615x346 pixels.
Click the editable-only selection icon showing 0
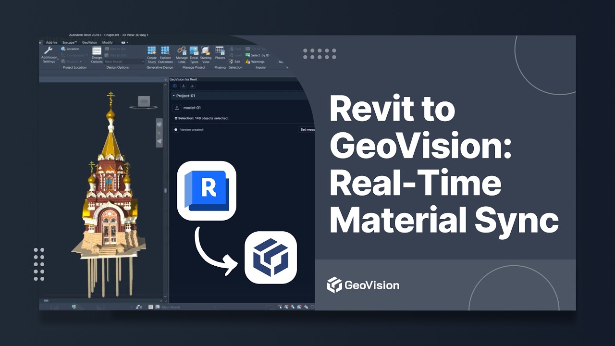click(x=139, y=307)
